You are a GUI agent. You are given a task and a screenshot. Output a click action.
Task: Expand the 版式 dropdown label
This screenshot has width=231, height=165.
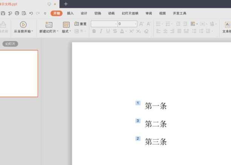66,31
